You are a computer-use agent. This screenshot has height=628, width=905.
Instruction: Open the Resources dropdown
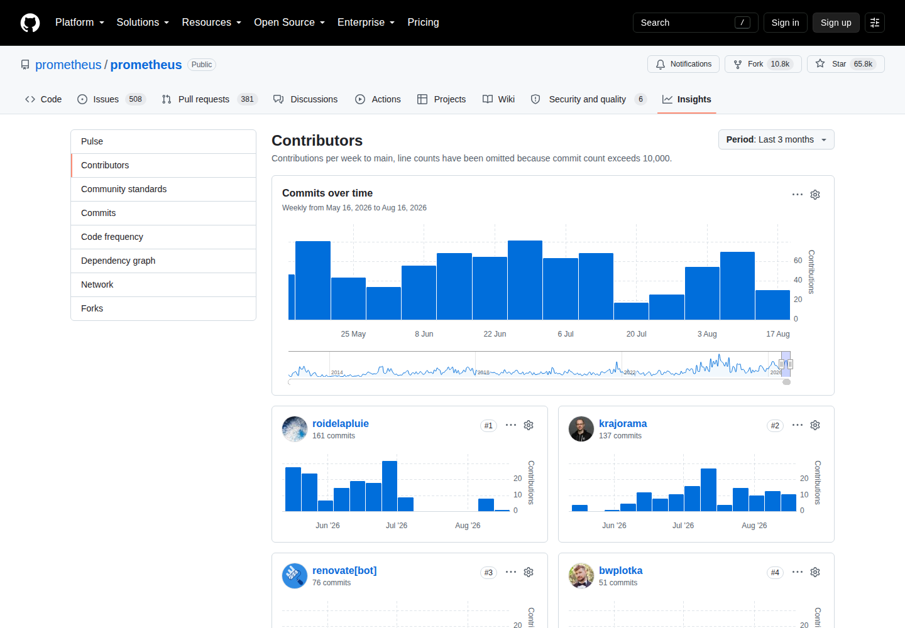[211, 23]
